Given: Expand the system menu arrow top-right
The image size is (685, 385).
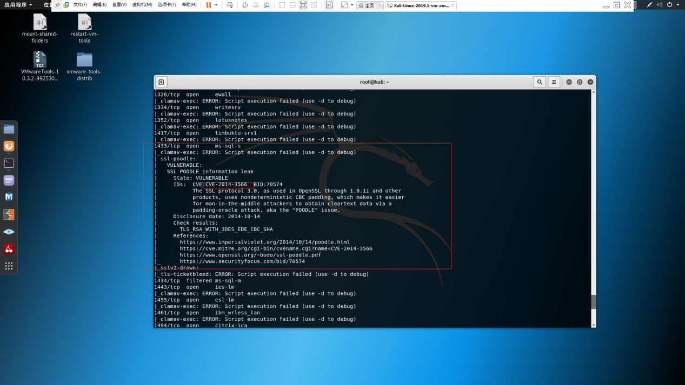Looking at the screenshot, I should coord(678,5).
